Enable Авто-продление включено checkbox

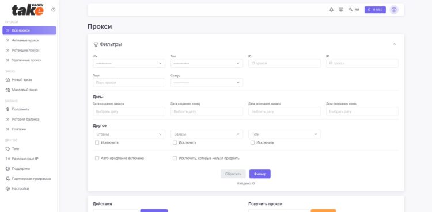(x=97, y=159)
